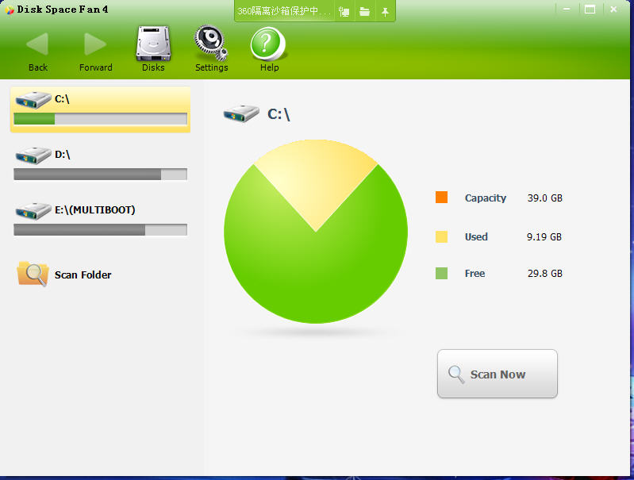Start scan with Scan Now button

click(x=498, y=374)
